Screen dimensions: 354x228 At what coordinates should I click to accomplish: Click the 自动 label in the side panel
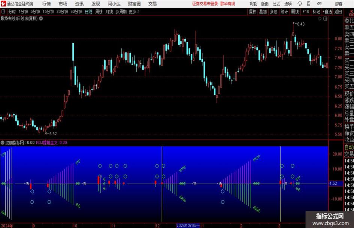(349, 147)
